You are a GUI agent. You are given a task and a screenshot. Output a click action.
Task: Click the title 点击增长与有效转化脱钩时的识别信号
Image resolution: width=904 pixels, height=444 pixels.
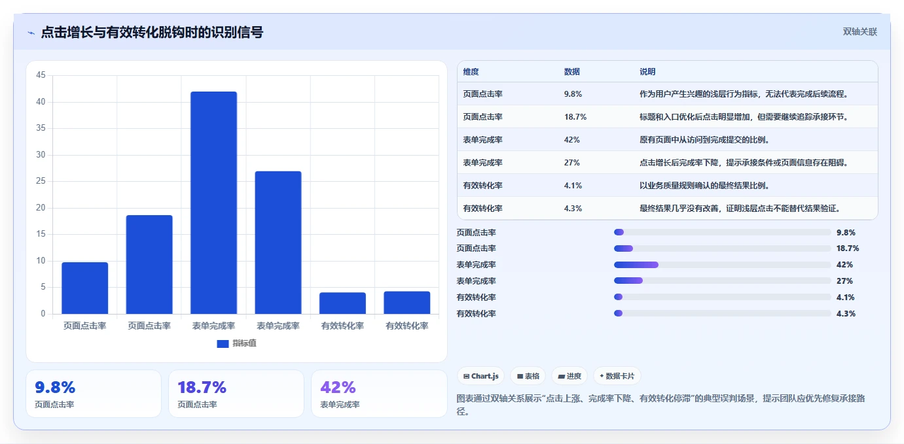click(x=152, y=32)
